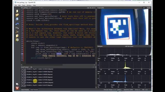
Task: Click the terminal value 12.17311
Action: 23,87
